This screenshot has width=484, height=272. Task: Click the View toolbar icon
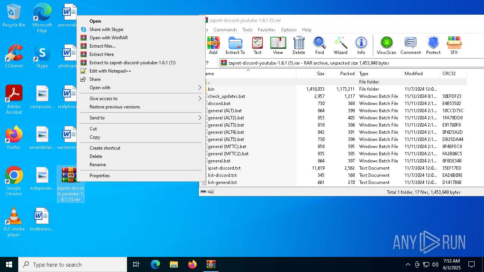(278, 45)
